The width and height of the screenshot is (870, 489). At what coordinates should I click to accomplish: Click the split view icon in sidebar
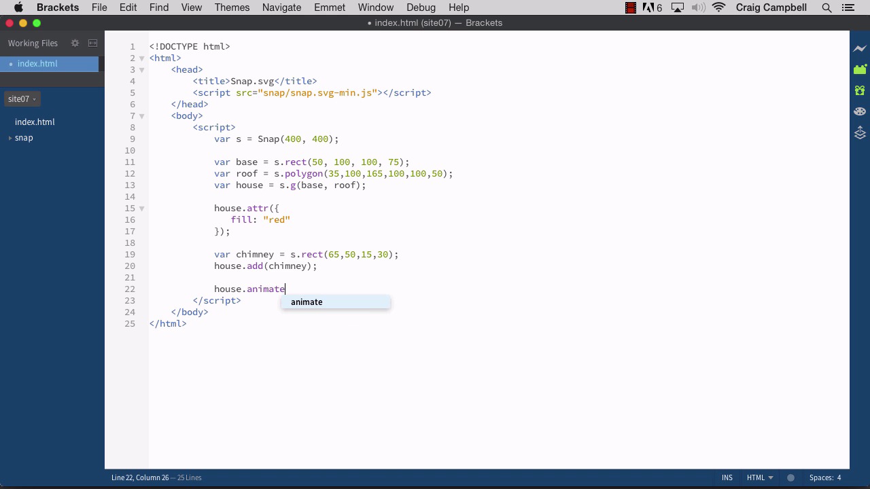[92, 43]
